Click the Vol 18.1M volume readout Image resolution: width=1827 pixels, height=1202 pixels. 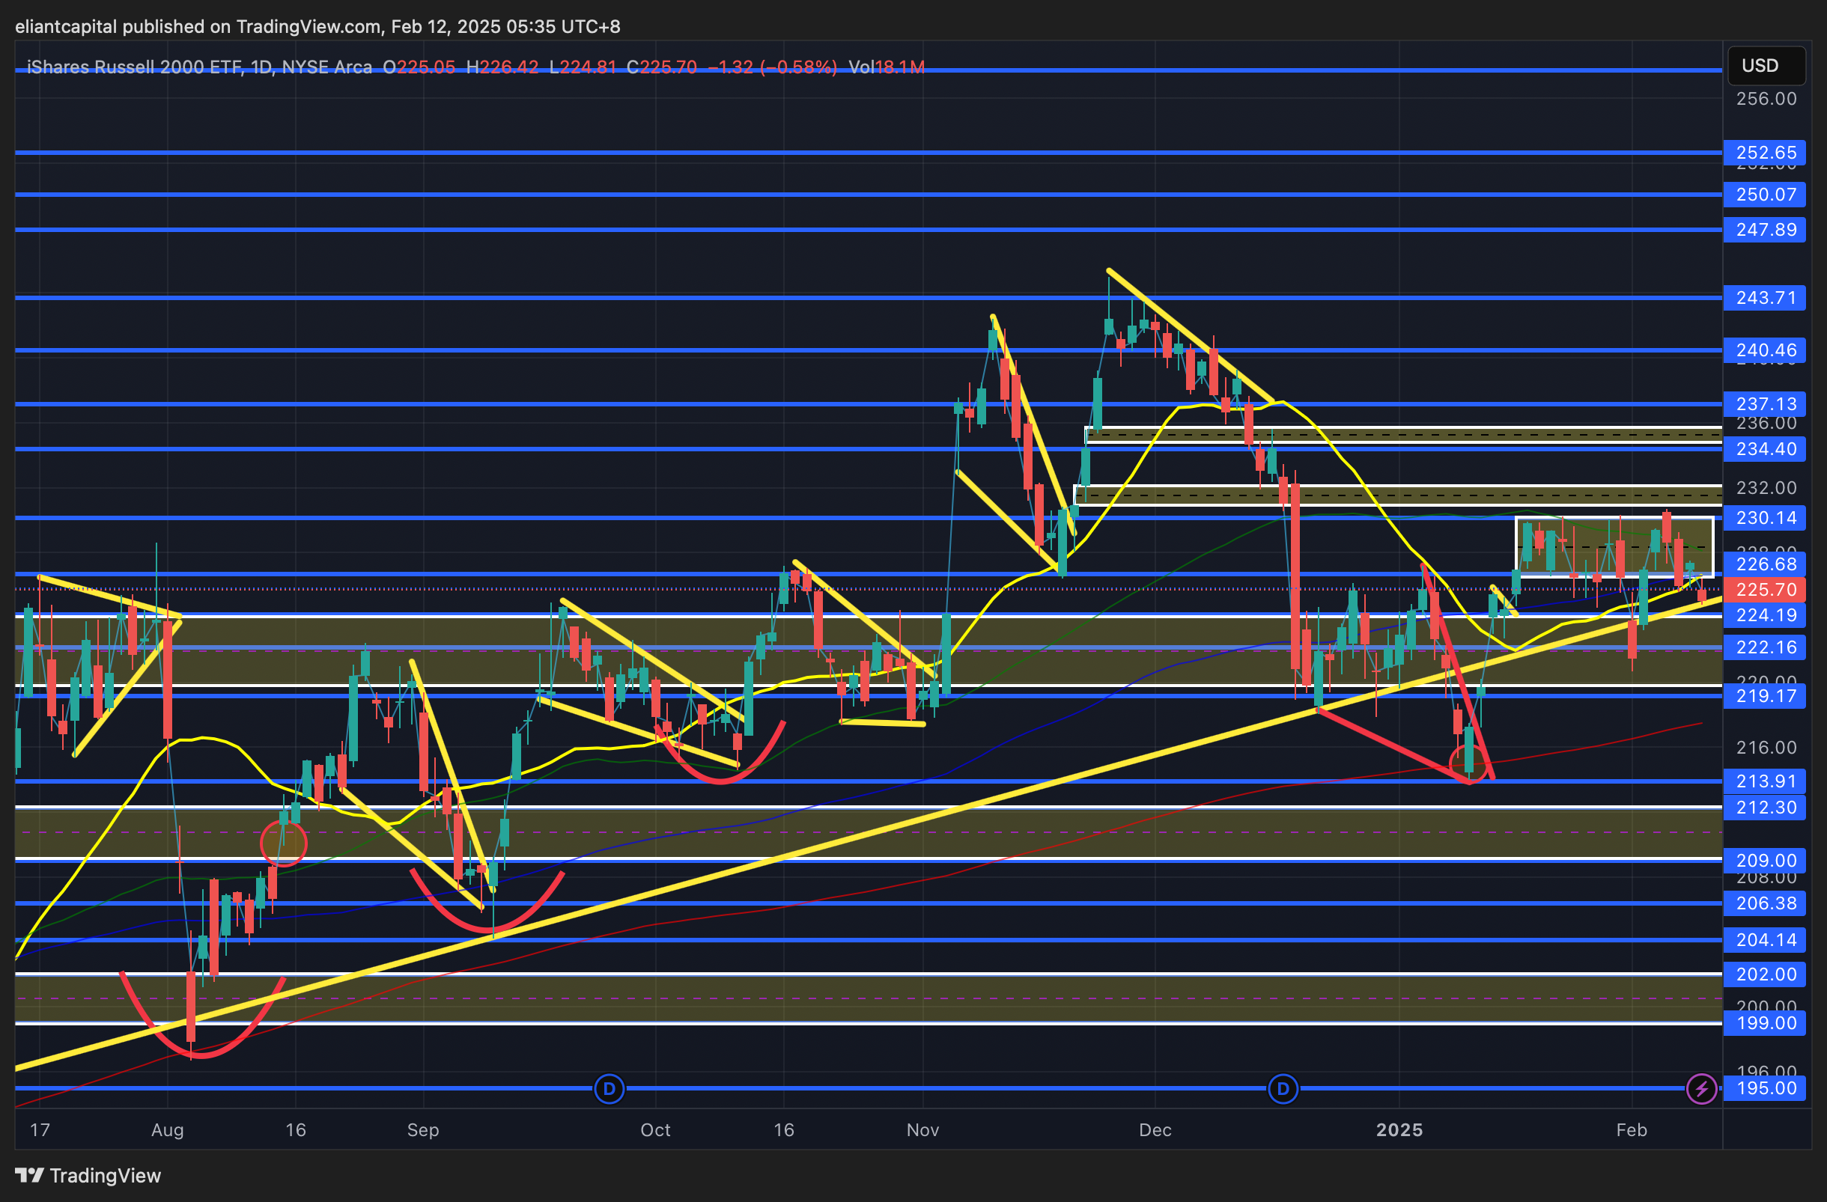click(x=886, y=67)
